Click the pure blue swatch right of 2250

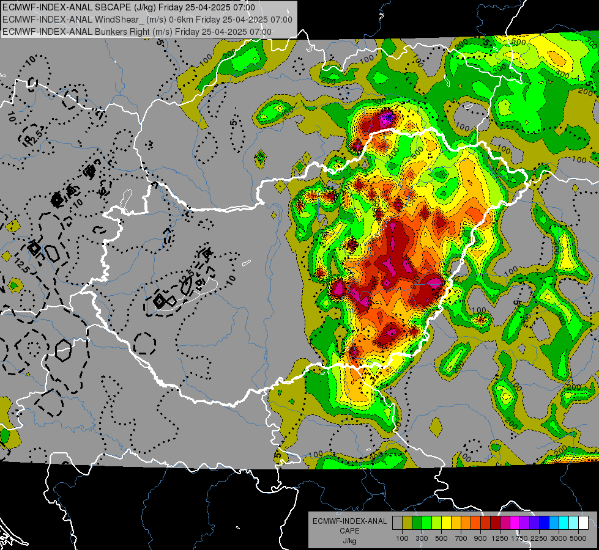pos(545,523)
